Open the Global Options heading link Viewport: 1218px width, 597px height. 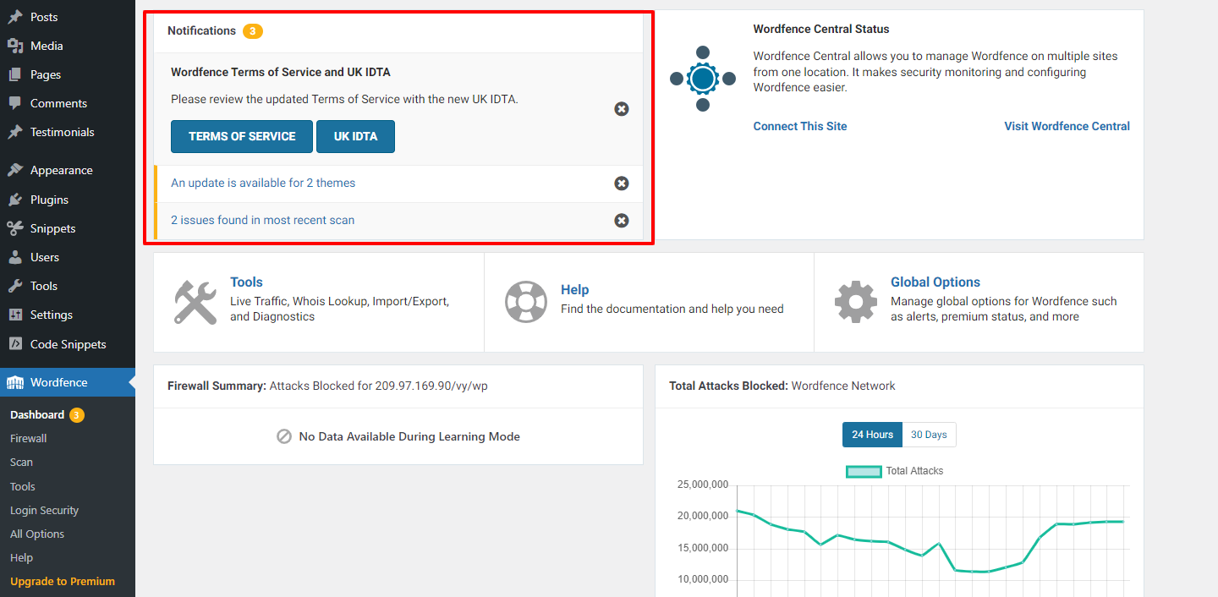(935, 282)
